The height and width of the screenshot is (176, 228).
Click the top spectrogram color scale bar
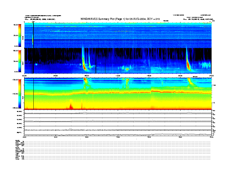click(x=19, y=35)
